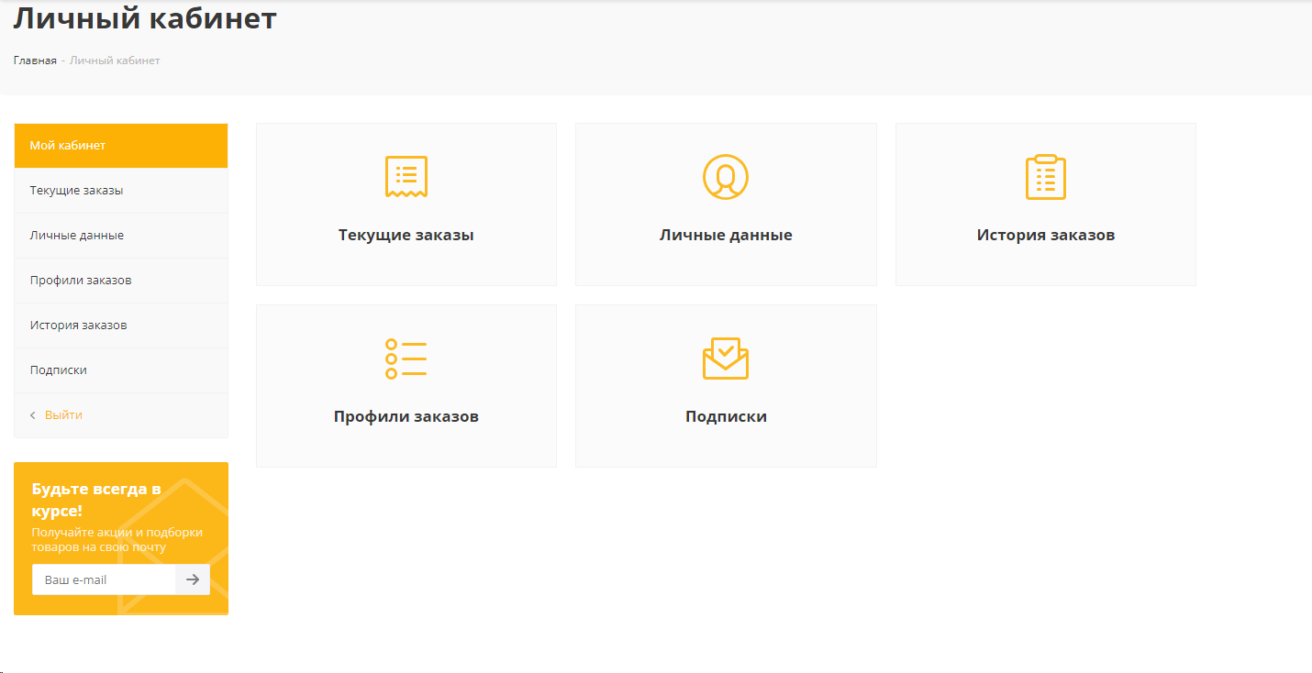Click the receipt icon for current orders
Viewport: 1312px width, 673px height.
point(406,177)
